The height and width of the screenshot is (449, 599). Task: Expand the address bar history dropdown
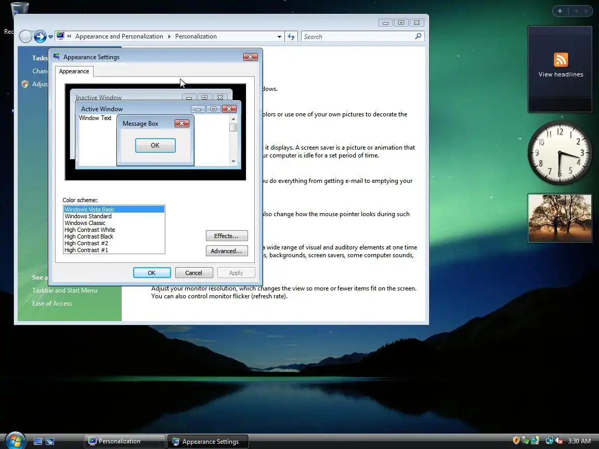[x=279, y=37]
